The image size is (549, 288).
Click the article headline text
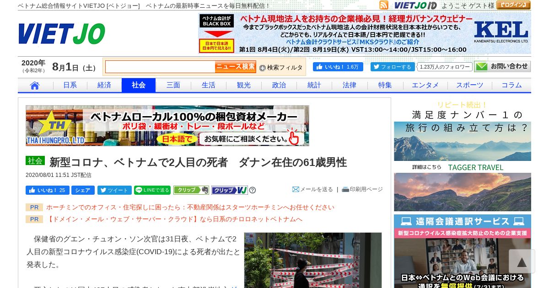pos(198,162)
